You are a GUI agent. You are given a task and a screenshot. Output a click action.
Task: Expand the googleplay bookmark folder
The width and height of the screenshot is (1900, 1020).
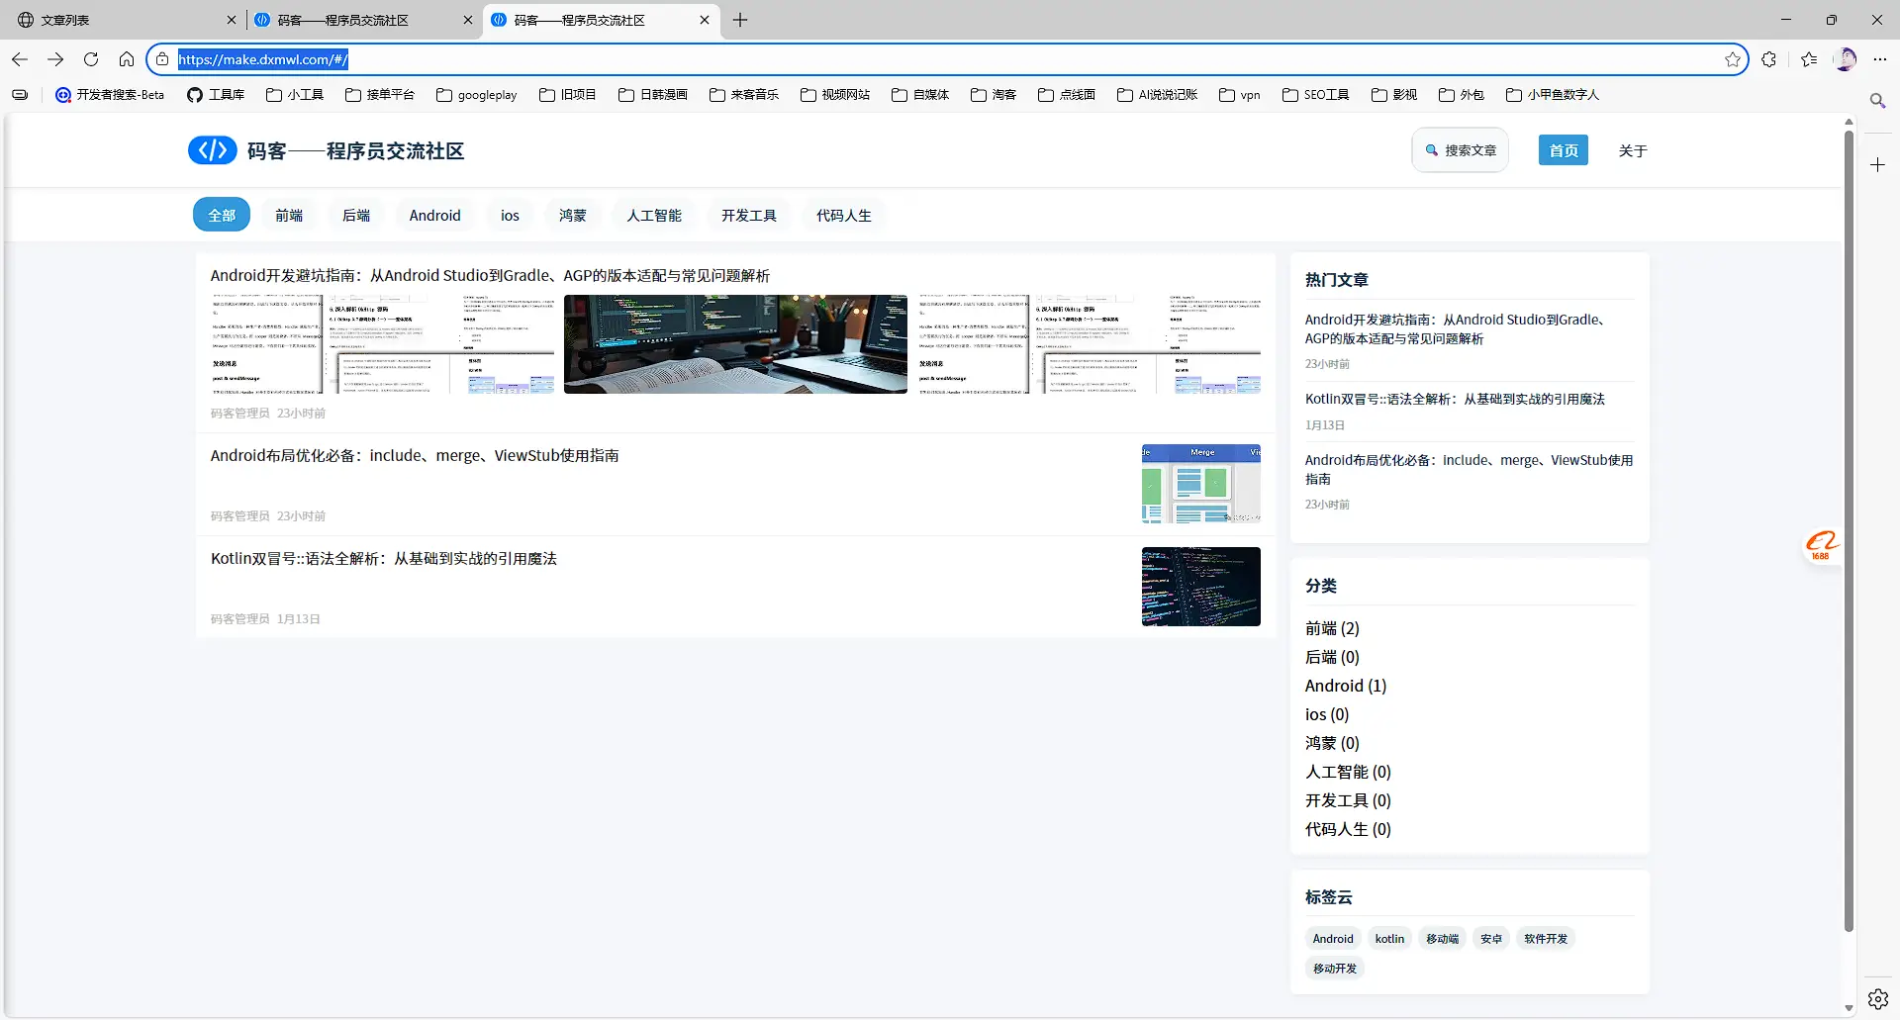click(x=477, y=95)
